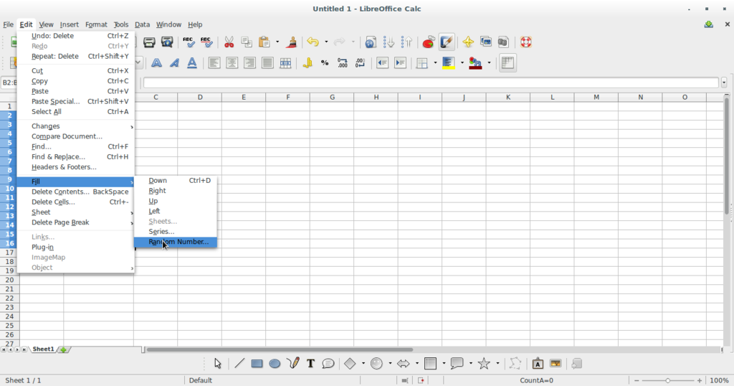734x386 pixels.
Task: Click the Help lifebuoy icon
Action: 525,42
